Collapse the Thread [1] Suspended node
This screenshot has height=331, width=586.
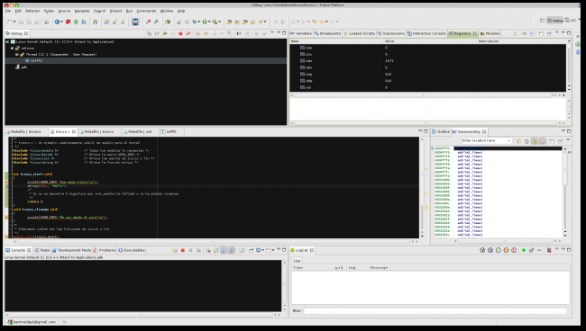pos(17,55)
